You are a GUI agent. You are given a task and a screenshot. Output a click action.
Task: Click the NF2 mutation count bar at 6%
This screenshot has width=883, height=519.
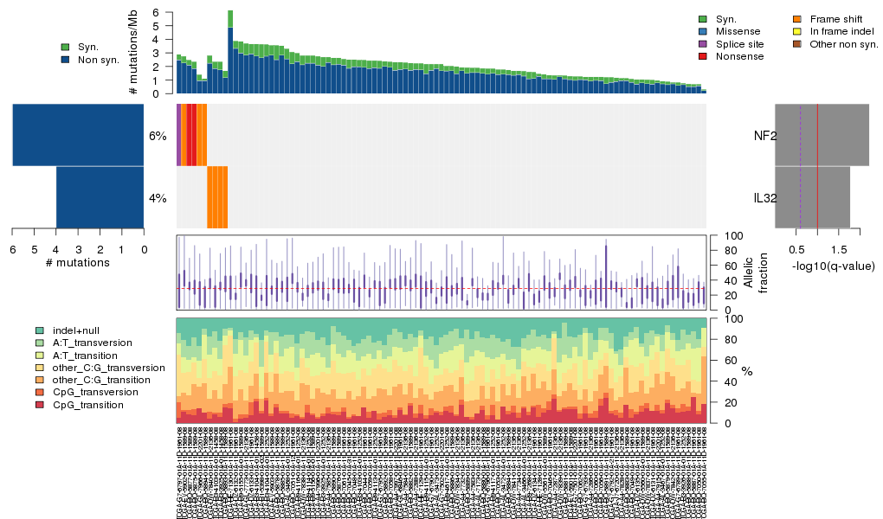click(x=78, y=135)
